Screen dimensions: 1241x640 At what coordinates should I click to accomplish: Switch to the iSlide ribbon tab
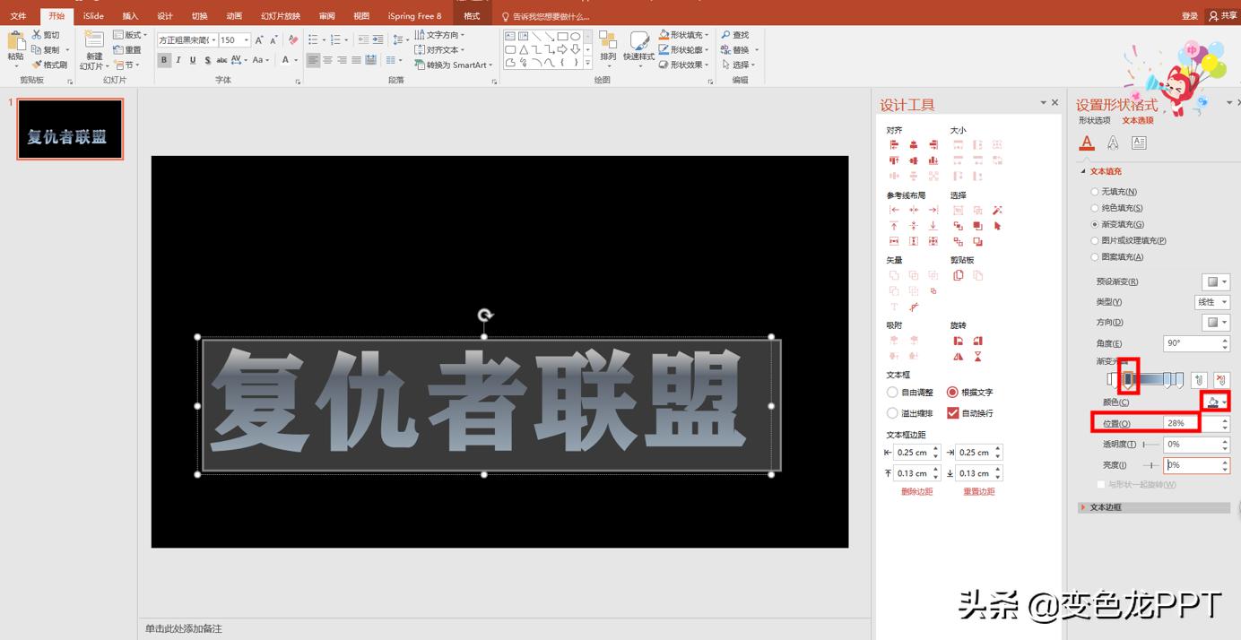(x=92, y=15)
